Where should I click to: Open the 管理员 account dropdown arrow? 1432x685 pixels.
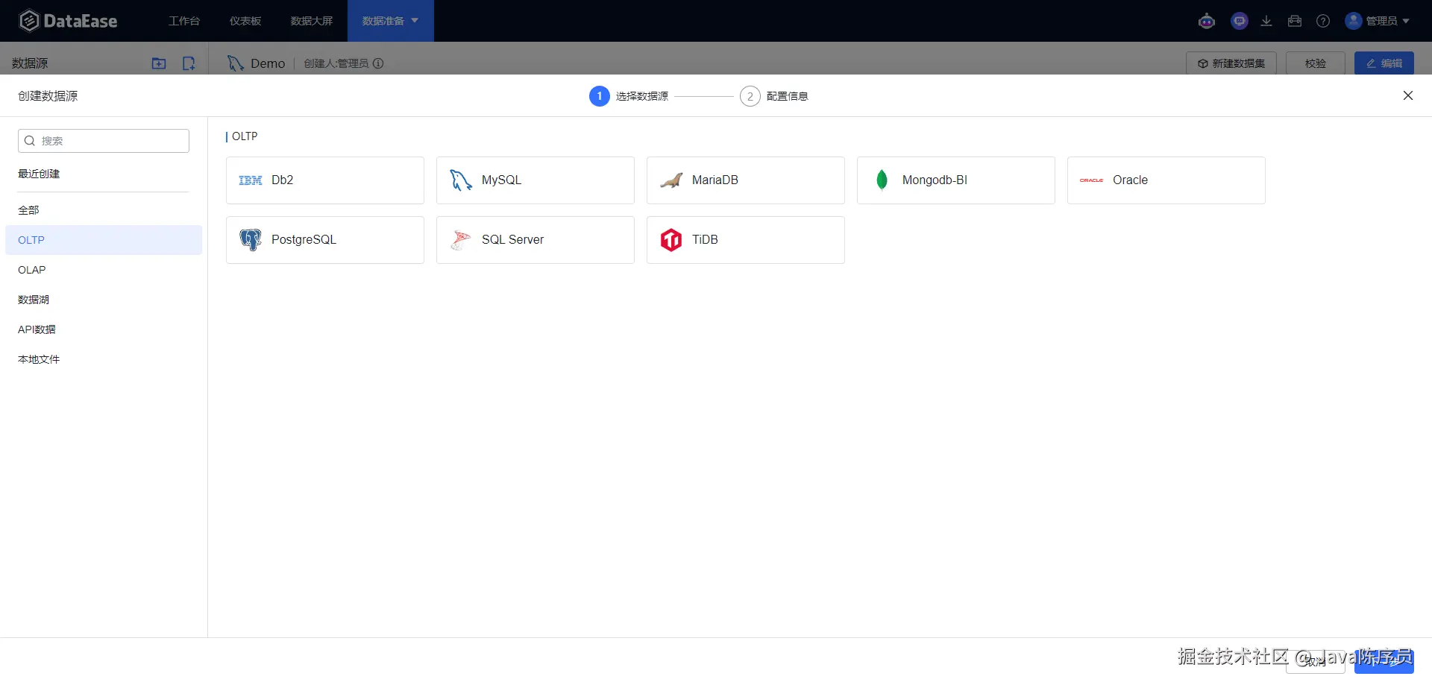pyautogui.click(x=1406, y=21)
